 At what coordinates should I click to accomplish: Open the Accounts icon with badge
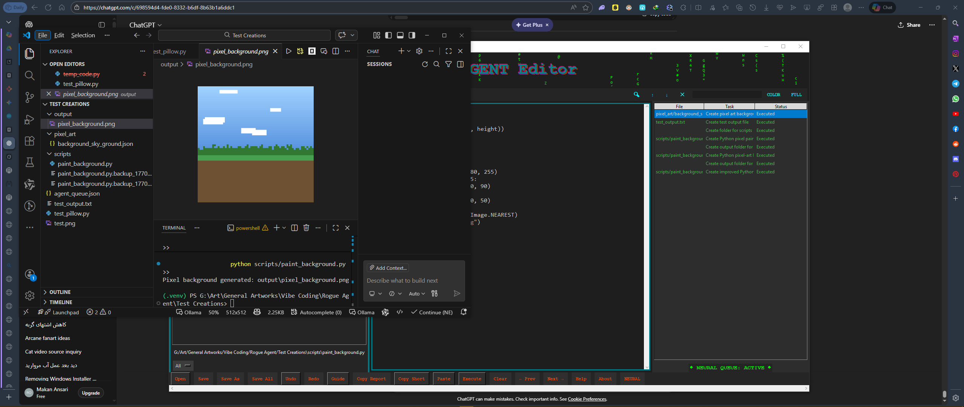click(30, 275)
